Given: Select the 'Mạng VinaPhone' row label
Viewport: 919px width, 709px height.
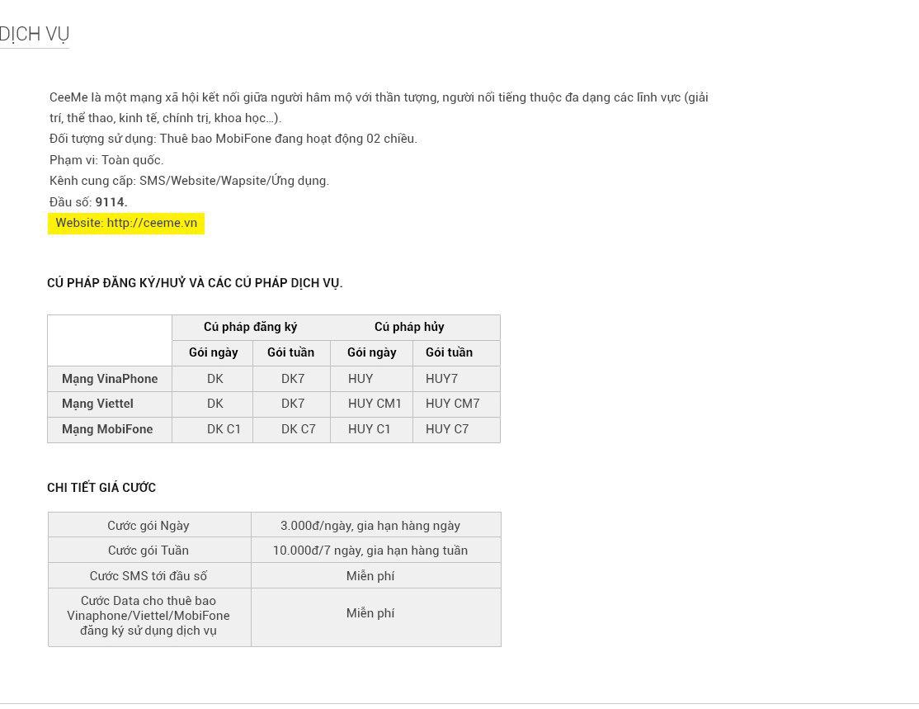Looking at the screenshot, I should click(110, 379).
